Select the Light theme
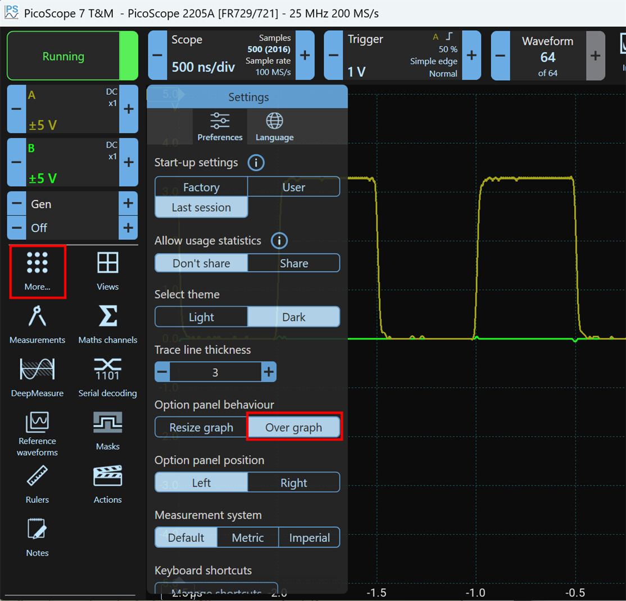626x601 pixels. pyautogui.click(x=201, y=317)
